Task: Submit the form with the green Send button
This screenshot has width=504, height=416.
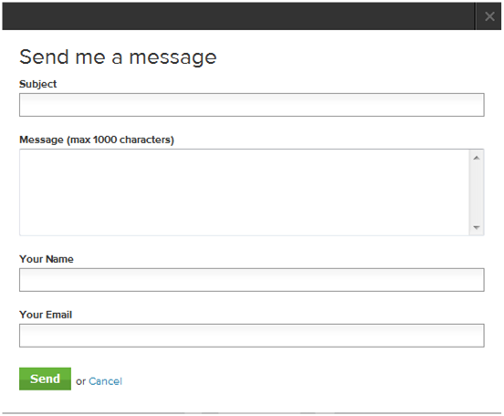Action: point(45,379)
